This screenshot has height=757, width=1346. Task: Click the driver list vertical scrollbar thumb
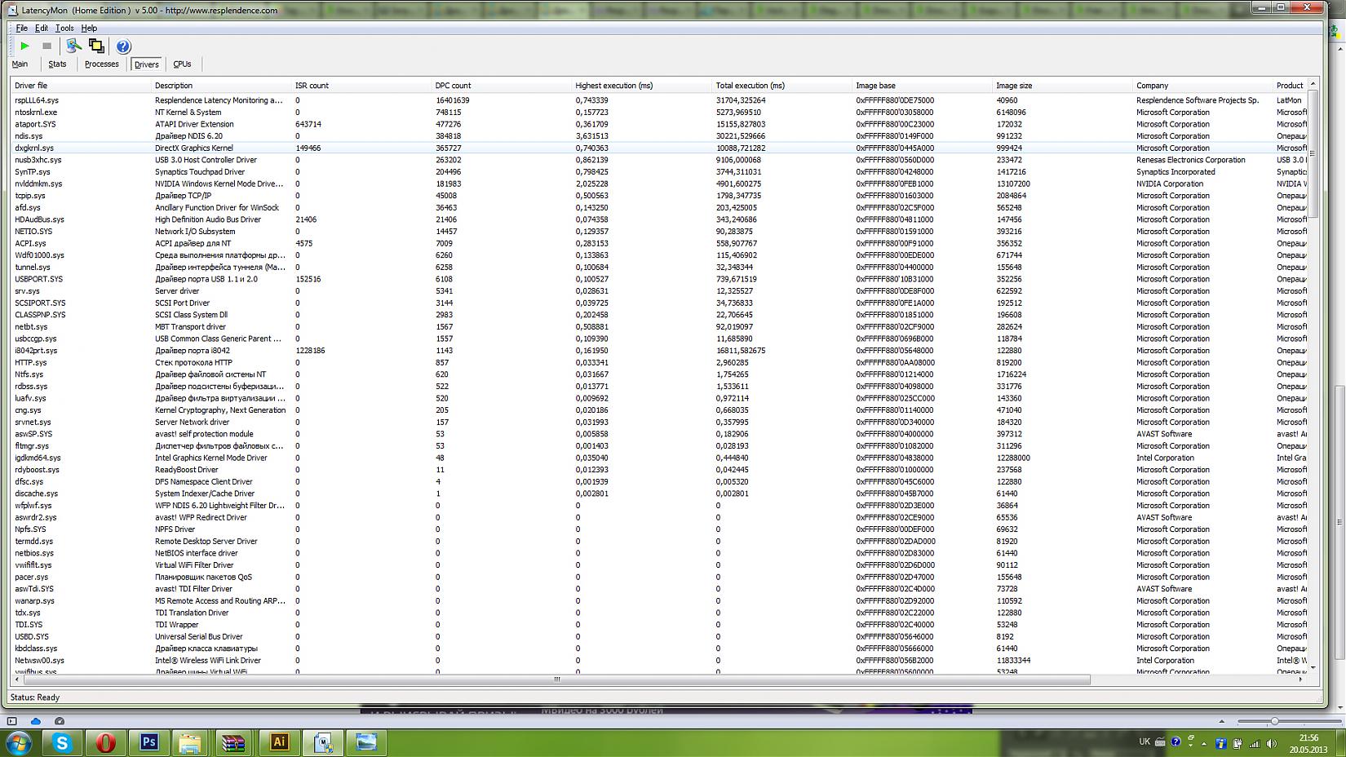coord(1313,155)
